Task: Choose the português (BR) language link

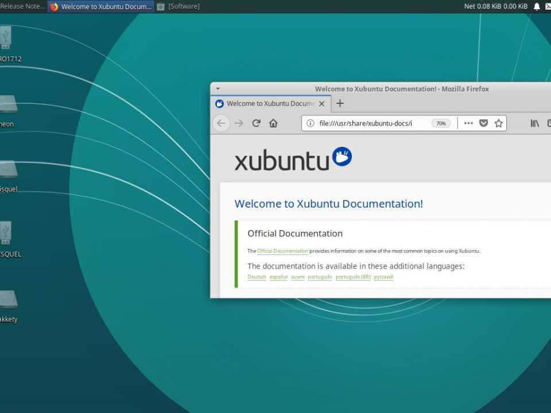Action: pos(353,277)
